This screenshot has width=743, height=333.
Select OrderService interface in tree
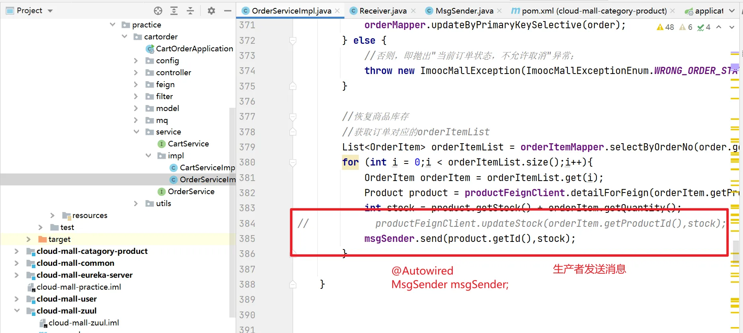tap(186, 191)
